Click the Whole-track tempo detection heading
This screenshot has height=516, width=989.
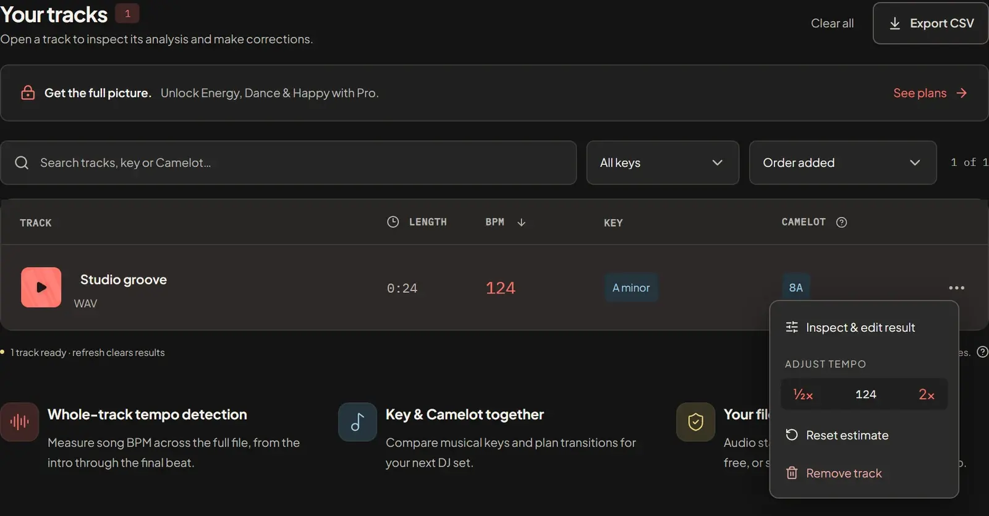pyautogui.click(x=147, y=415)
